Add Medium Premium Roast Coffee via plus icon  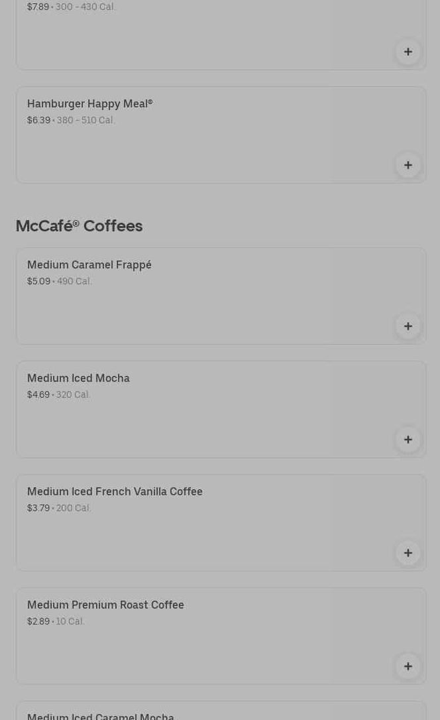[408, 667]
